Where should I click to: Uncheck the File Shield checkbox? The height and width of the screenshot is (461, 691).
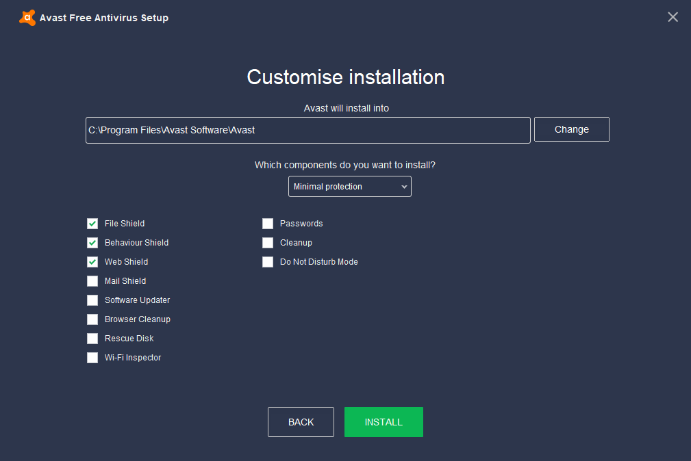click(x=92, y=224)
